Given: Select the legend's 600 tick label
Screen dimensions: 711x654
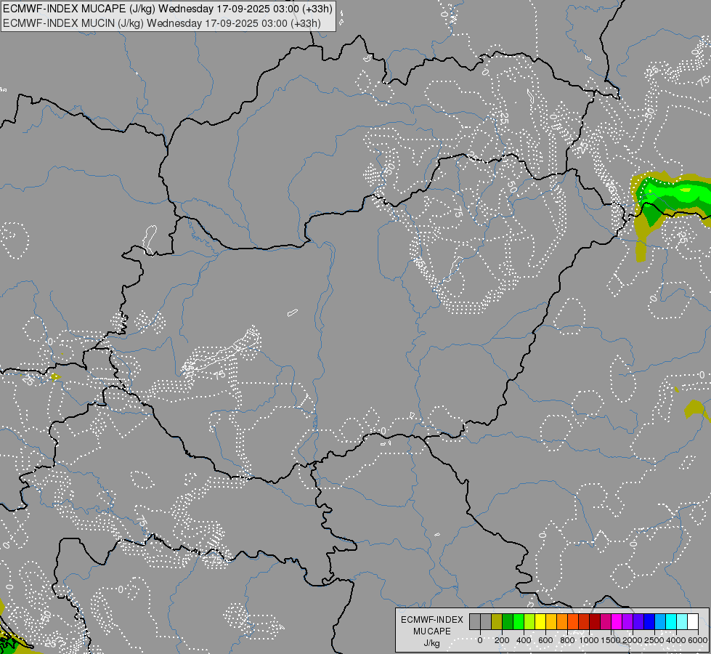Looking at the screenshot, I should coord(545,640).
